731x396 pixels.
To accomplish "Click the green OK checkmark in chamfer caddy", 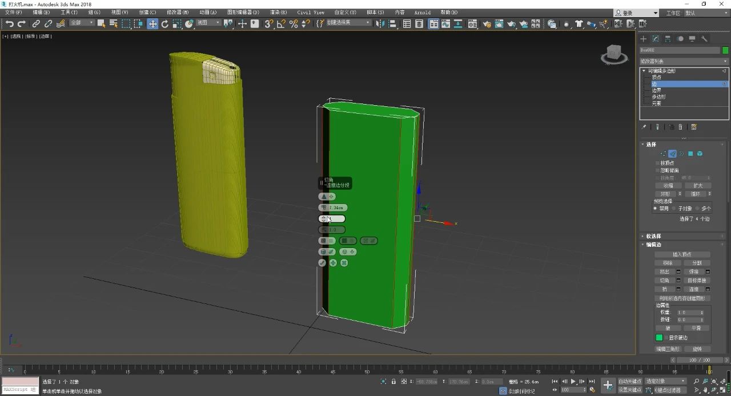I will [322, 263].
